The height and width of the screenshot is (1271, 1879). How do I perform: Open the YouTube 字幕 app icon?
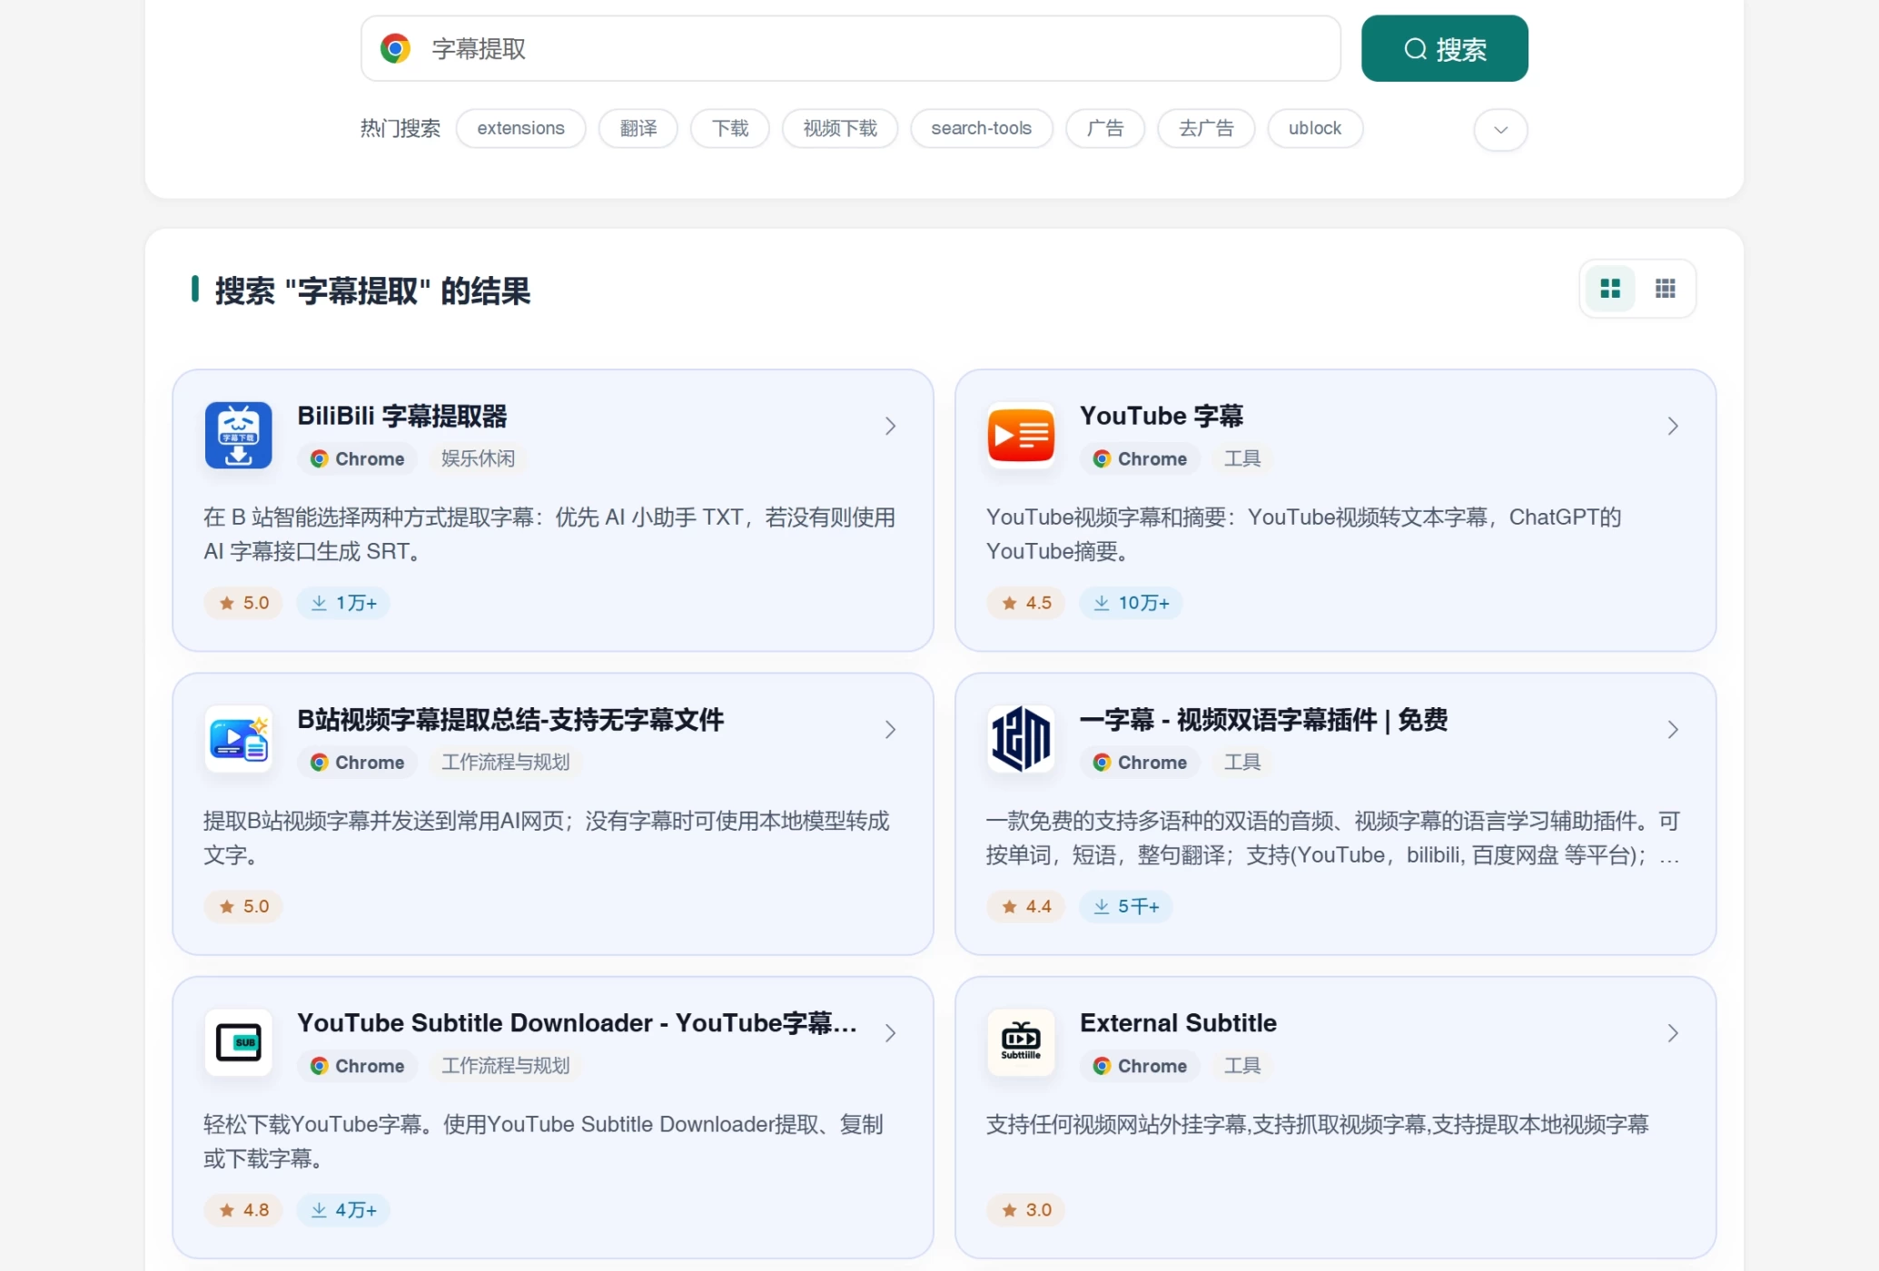tap(1021, 435)
